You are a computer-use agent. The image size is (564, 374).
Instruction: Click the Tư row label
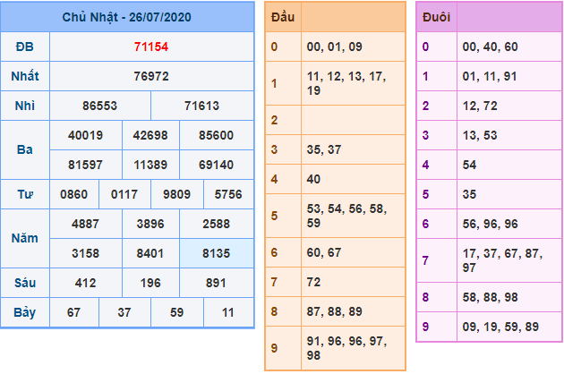(x=25, y=194)
